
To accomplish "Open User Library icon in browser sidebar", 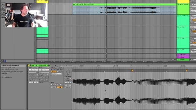I will (2, 8).
